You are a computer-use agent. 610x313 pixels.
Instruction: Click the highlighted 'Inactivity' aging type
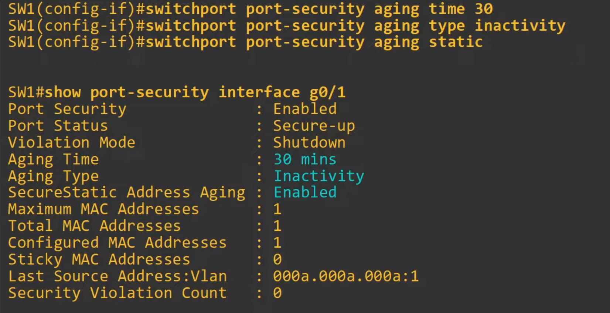318,176
